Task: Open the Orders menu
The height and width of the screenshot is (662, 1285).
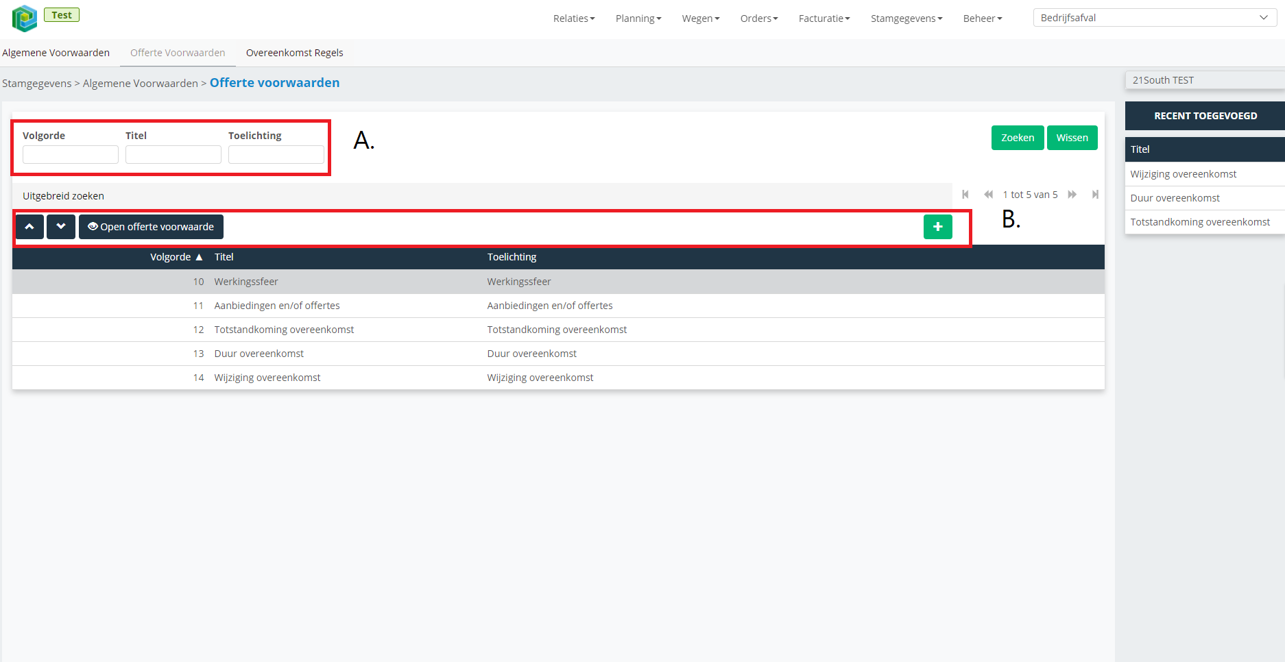Action: pyautogui.click(x=759, y=19)
